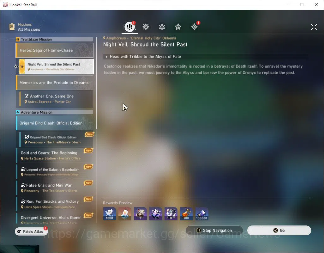Viewport: 324px width, 253px height.
Task: Open Fate's Atlas button
Action: 31,231
